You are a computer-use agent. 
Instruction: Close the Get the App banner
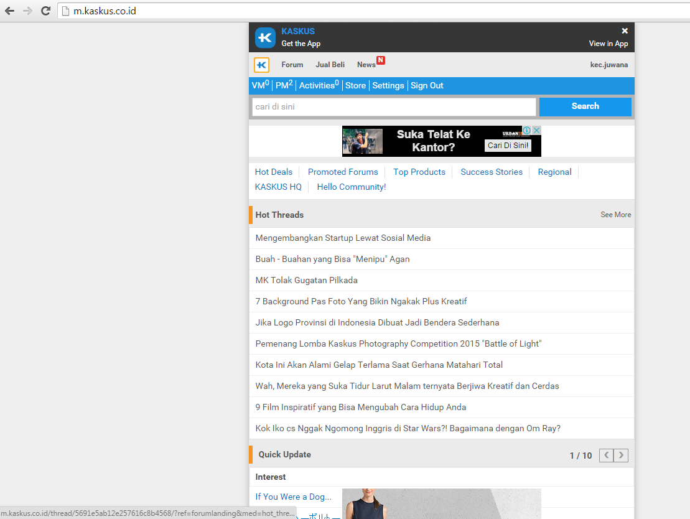(x=625, y=31)
